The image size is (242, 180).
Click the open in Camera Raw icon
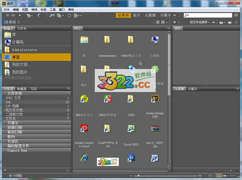click(x=69, y=15)
